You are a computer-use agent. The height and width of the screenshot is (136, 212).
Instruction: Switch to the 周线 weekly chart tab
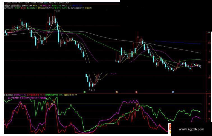(51, 3)
